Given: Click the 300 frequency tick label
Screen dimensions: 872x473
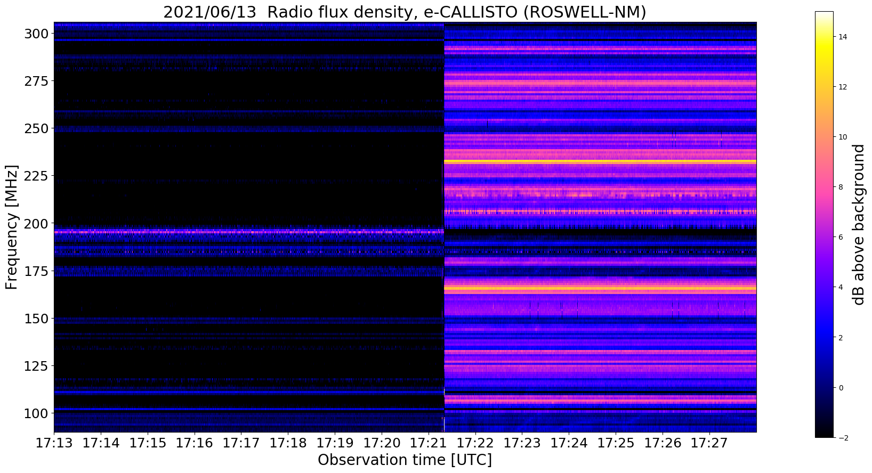Looking at the screenshot, I should point(37,34).
